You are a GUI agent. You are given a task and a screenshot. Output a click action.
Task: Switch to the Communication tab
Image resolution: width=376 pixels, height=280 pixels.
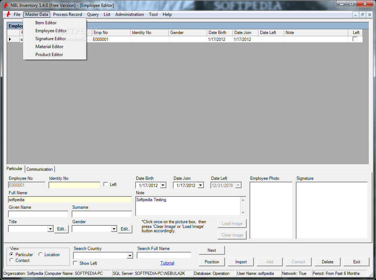[x=39, y=169]
